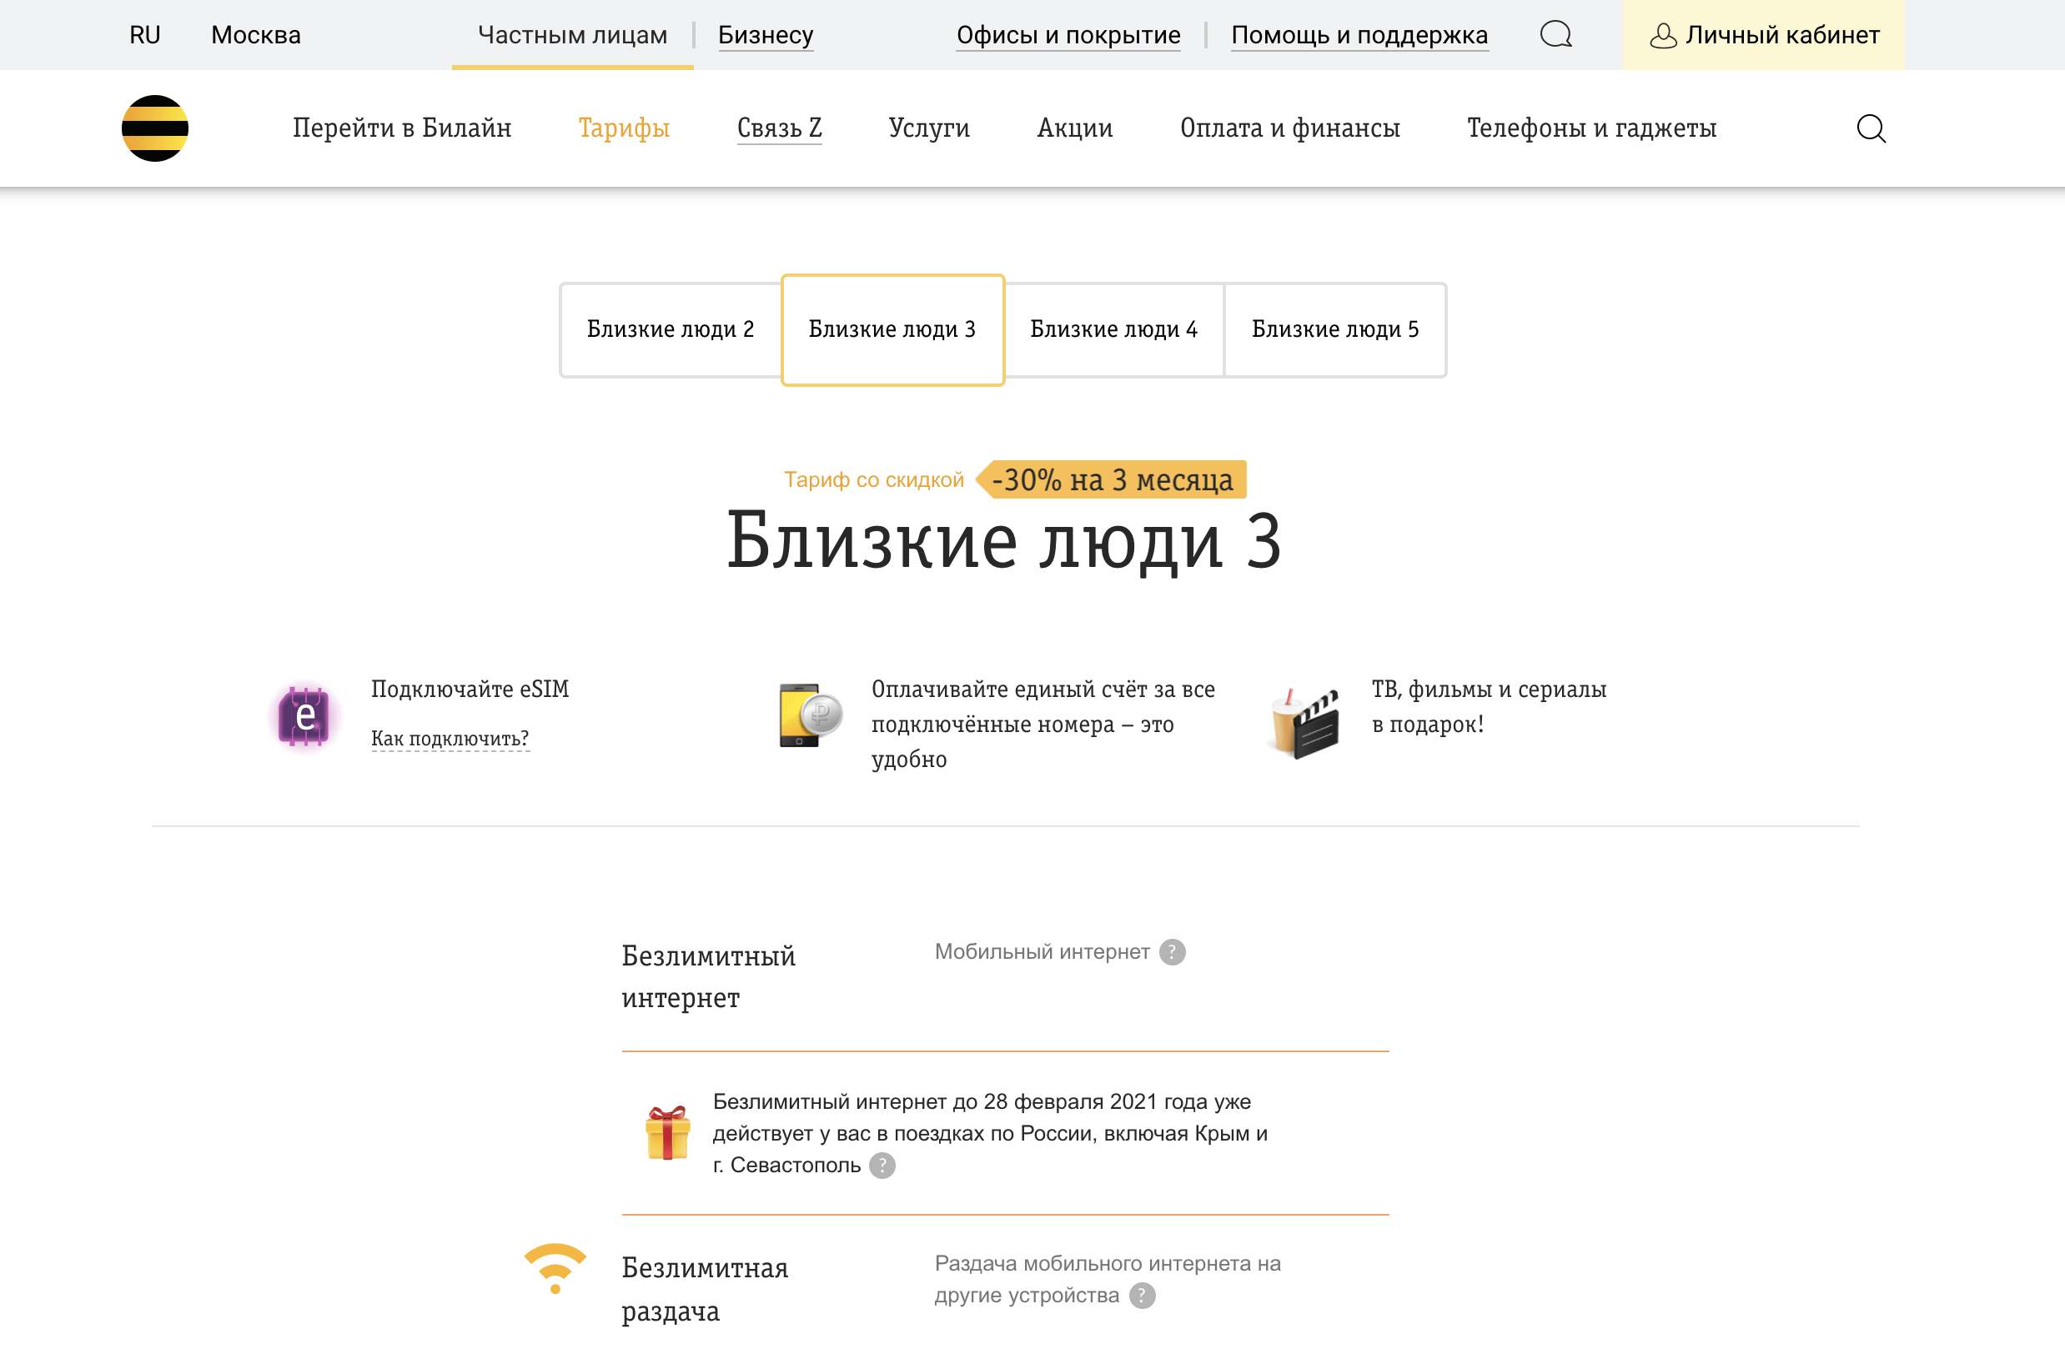Click the person icon next to Личный кабинет

coord(1663,35)
